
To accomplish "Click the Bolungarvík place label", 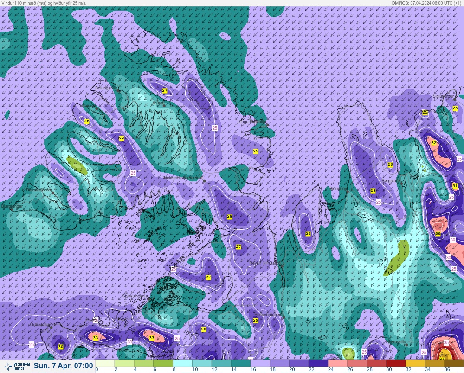I will (106, 88).
